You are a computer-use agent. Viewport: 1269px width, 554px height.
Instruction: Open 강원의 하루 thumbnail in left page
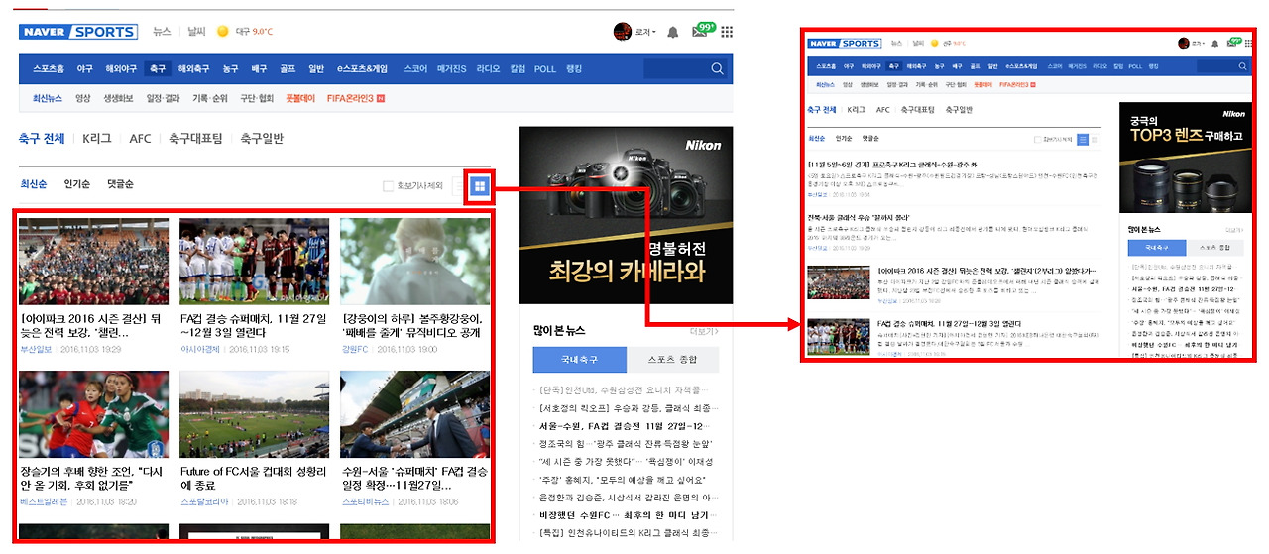[x=414, y=262]
